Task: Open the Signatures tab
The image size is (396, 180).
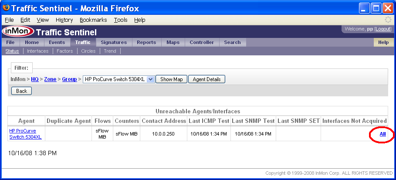Action: click(x=114, y=42)
